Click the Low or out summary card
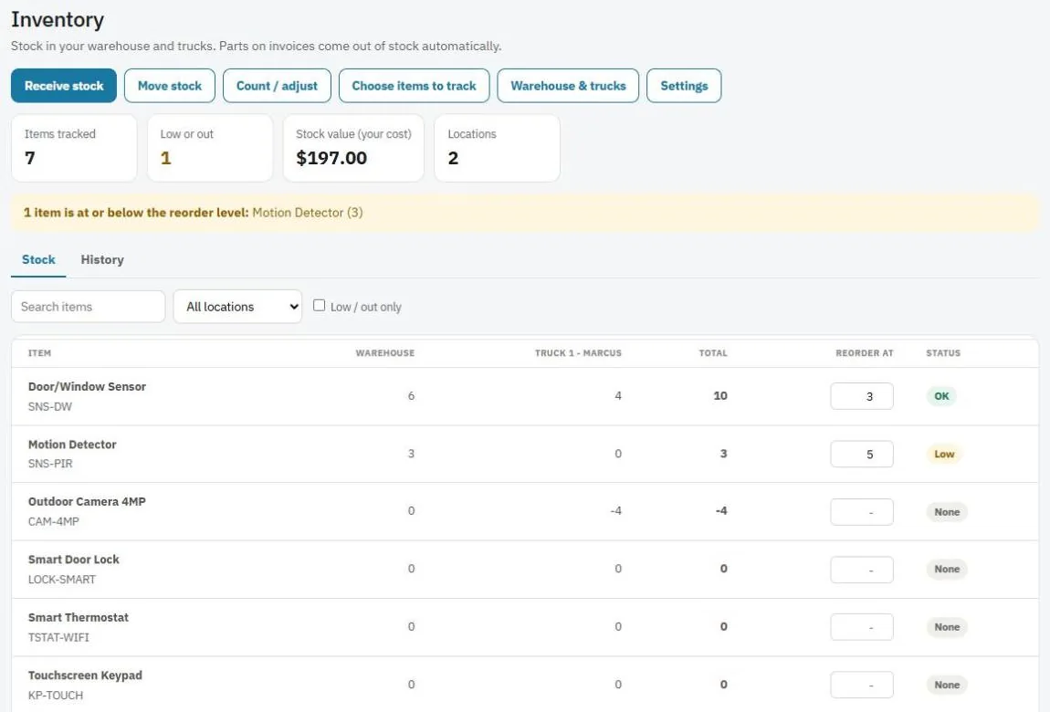Screen dimensions: 1050x712 tap(210, 148)
